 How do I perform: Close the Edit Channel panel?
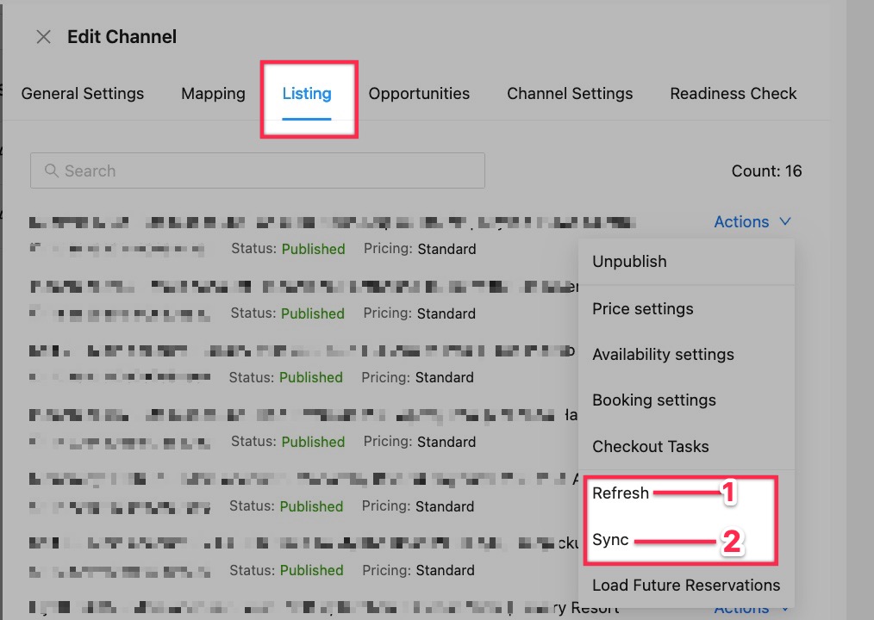point(42,37)
